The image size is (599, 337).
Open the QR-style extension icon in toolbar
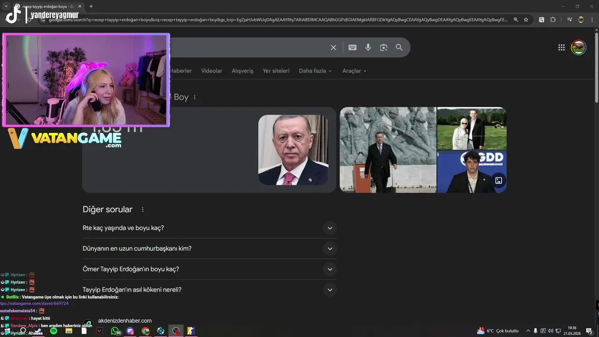[541, 20]
